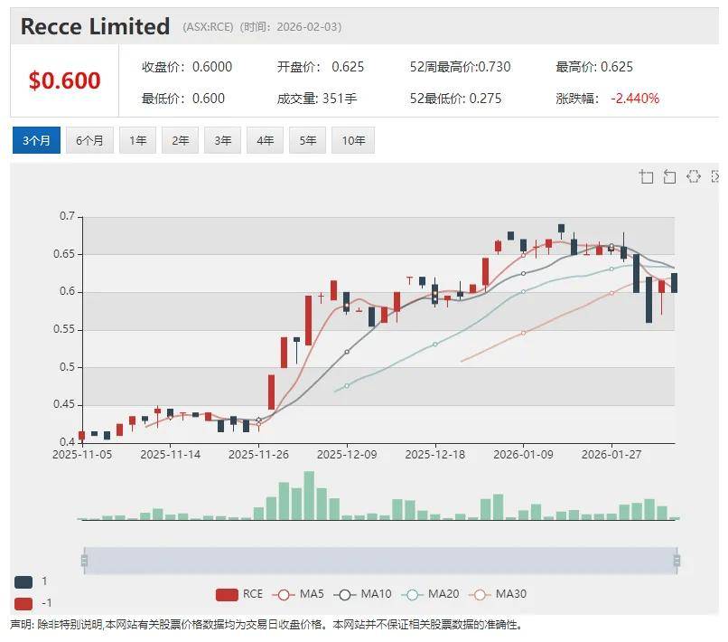Image resolution: width=728 pixels, height=642 pixels.
Task: Open the 5年 range view
Action: click(307, 140)
